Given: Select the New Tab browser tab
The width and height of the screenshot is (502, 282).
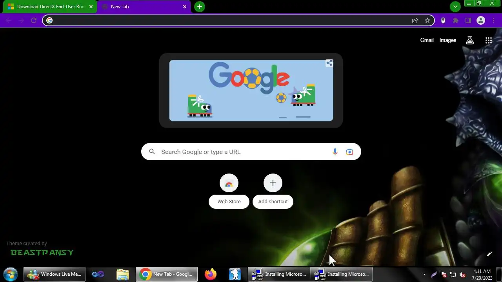Looking at the screenshot, I should tap(144, 7).
